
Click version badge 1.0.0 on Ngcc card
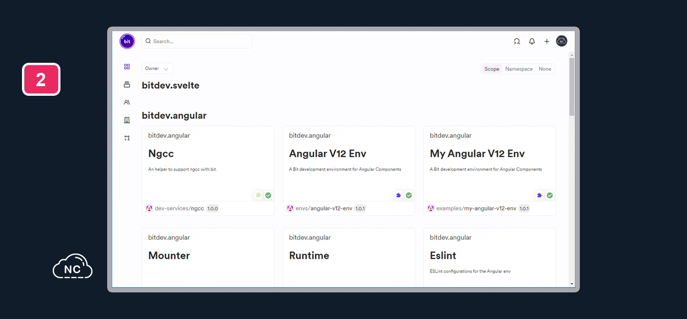(213, 208)
